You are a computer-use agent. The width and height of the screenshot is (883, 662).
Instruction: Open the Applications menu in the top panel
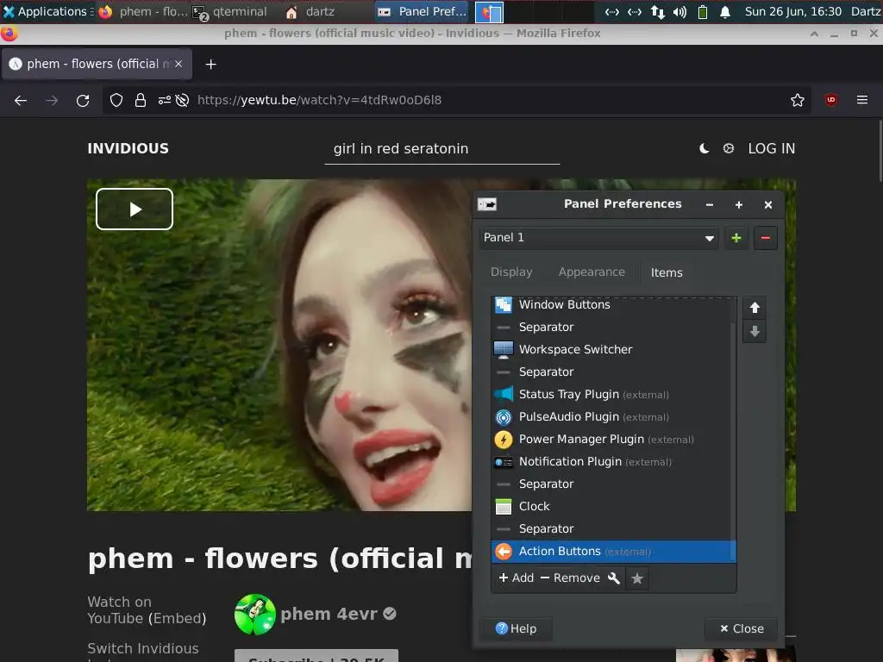pos(48,11)
